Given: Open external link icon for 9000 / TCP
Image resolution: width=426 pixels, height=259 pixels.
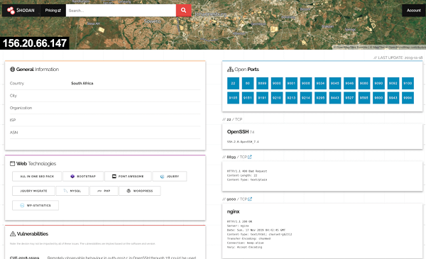Looking at the screenshot, I should [x=250, y=199].
